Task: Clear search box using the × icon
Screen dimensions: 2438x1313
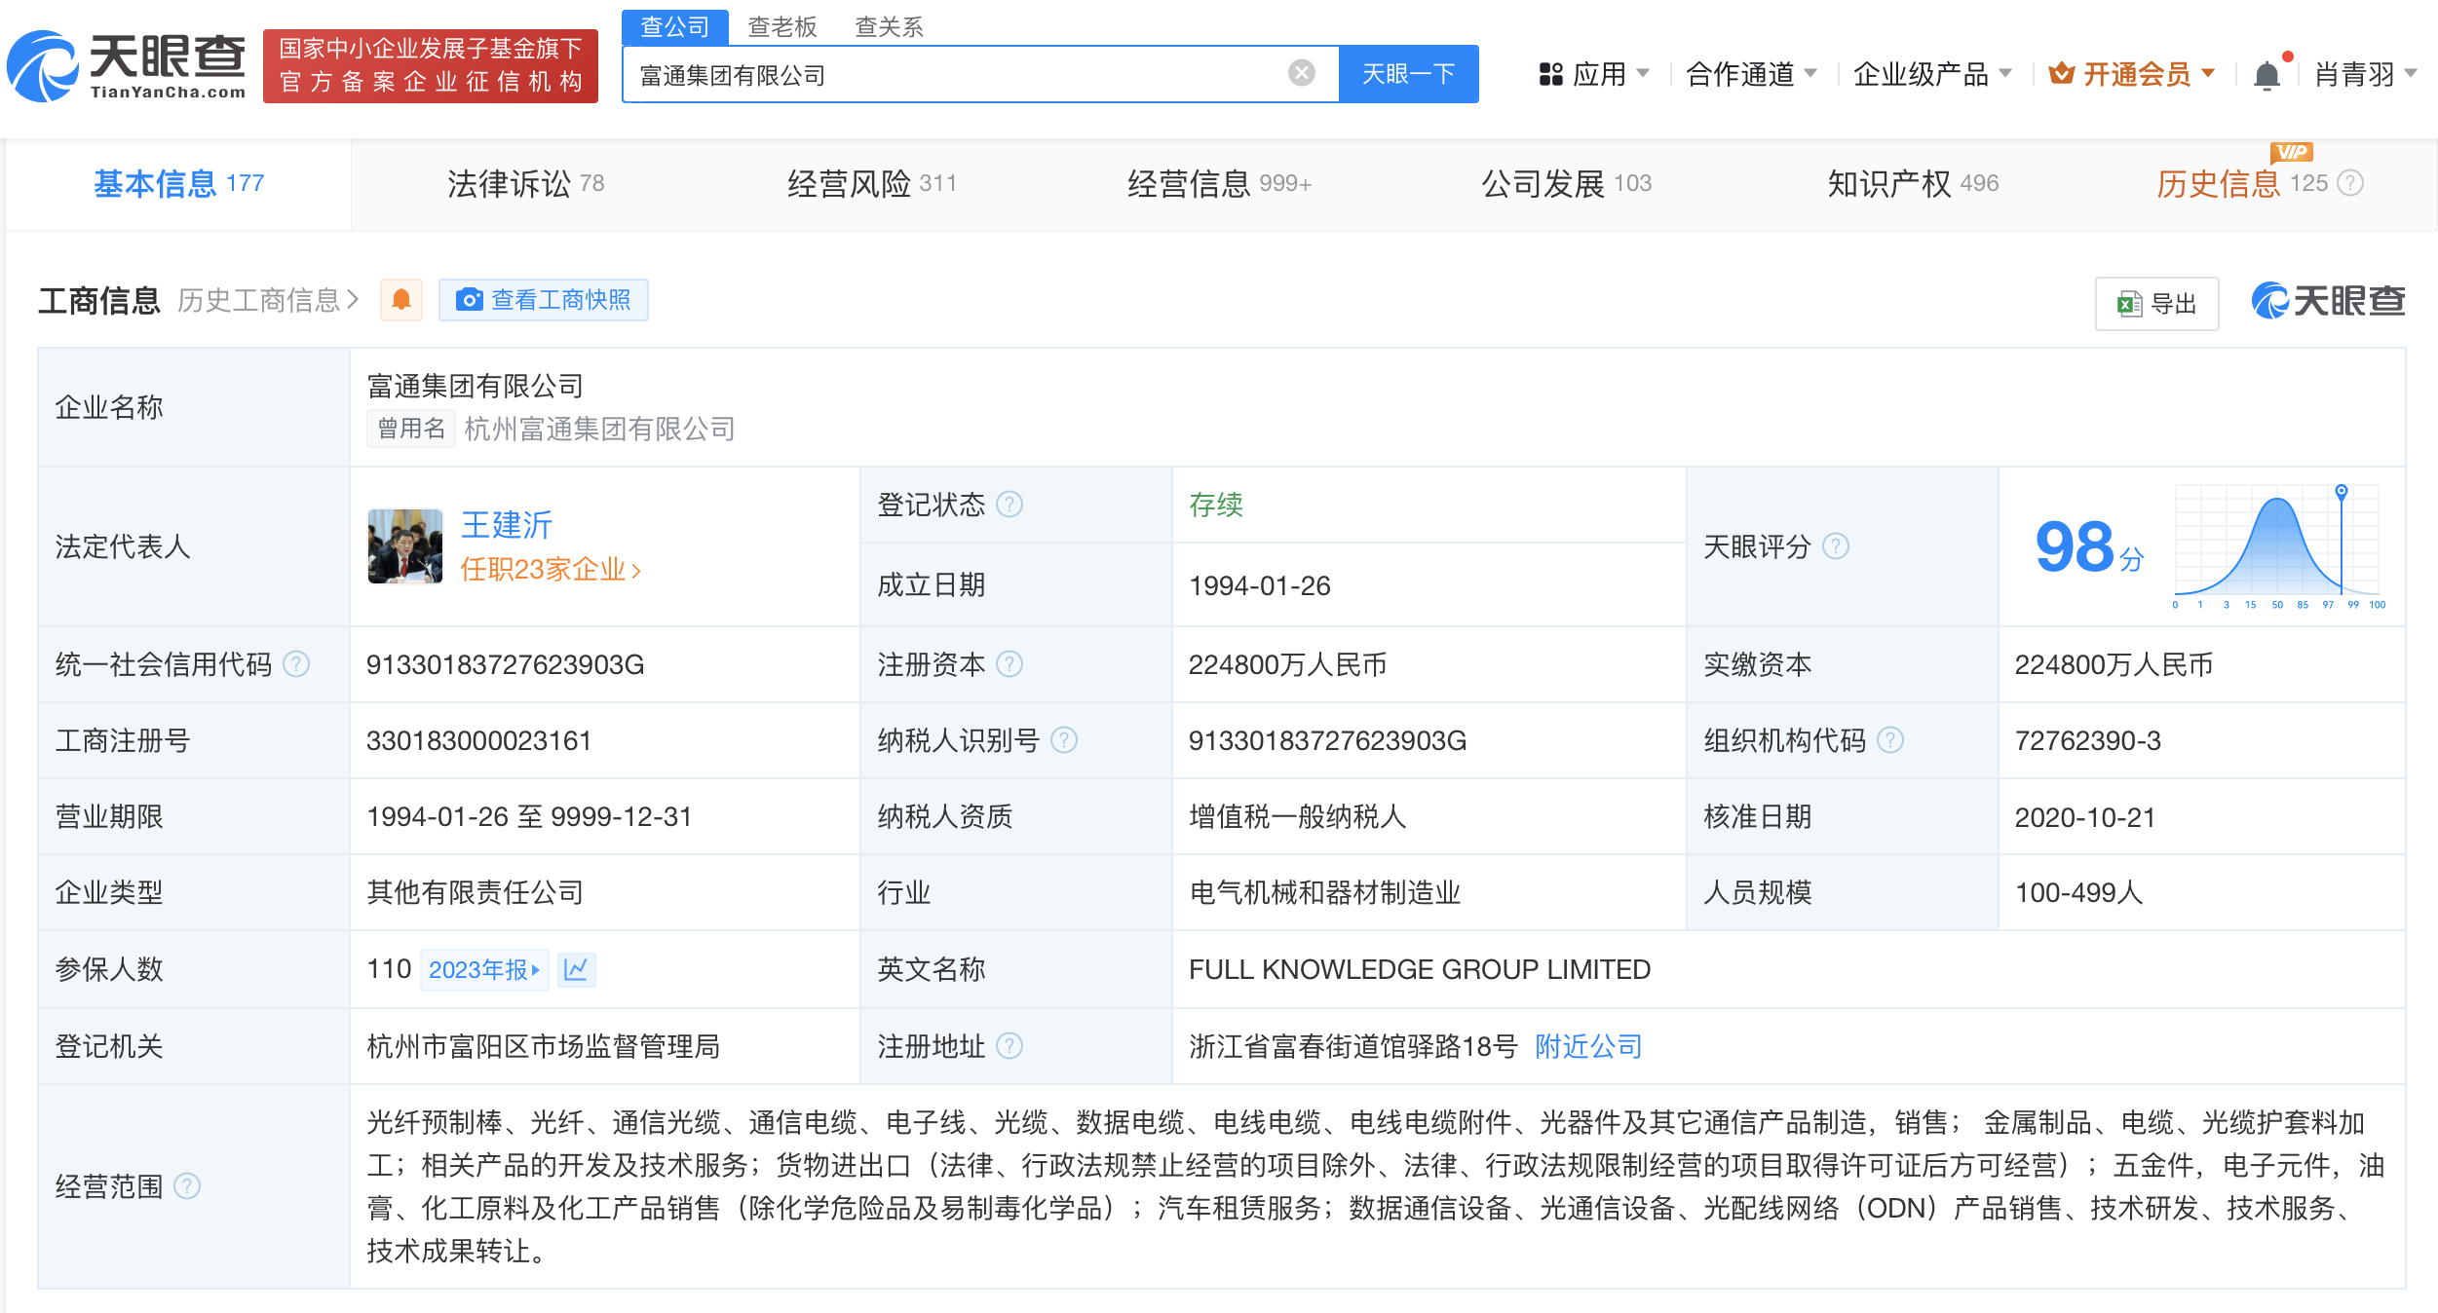Action: (x=1300, y=72)
